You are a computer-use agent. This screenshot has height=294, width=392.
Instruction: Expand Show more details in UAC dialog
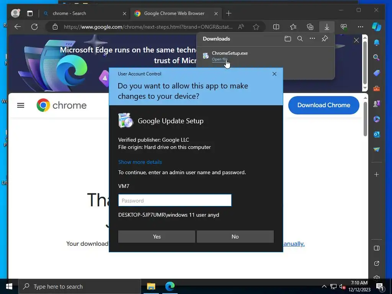pyautogui.click(x=140, y=162)
